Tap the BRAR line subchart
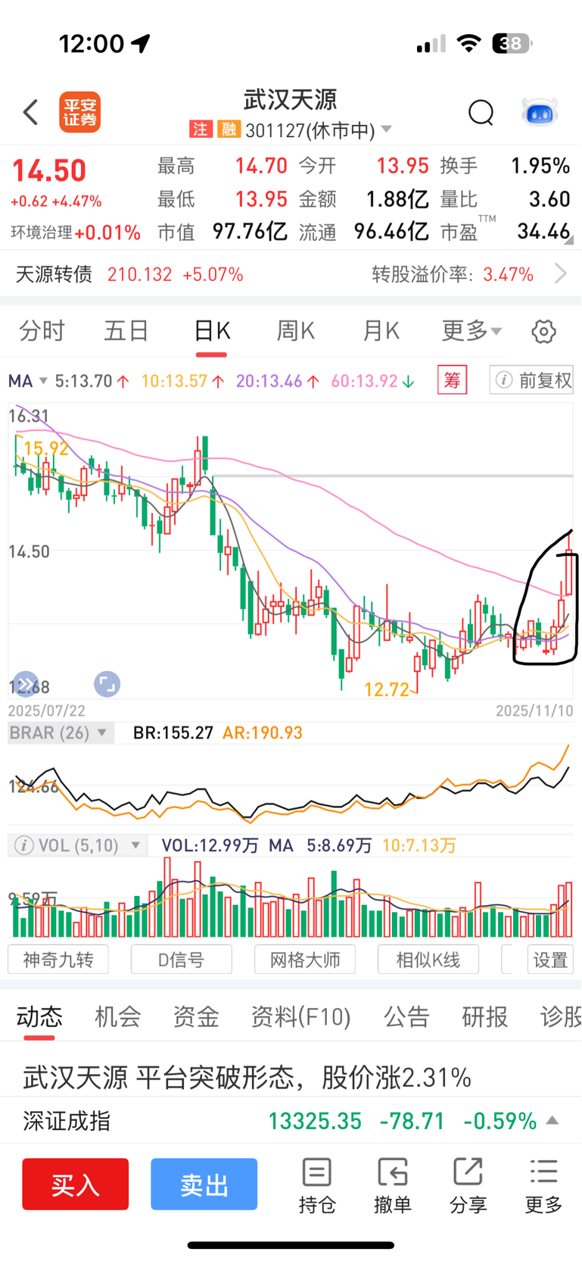 point(291,784)
